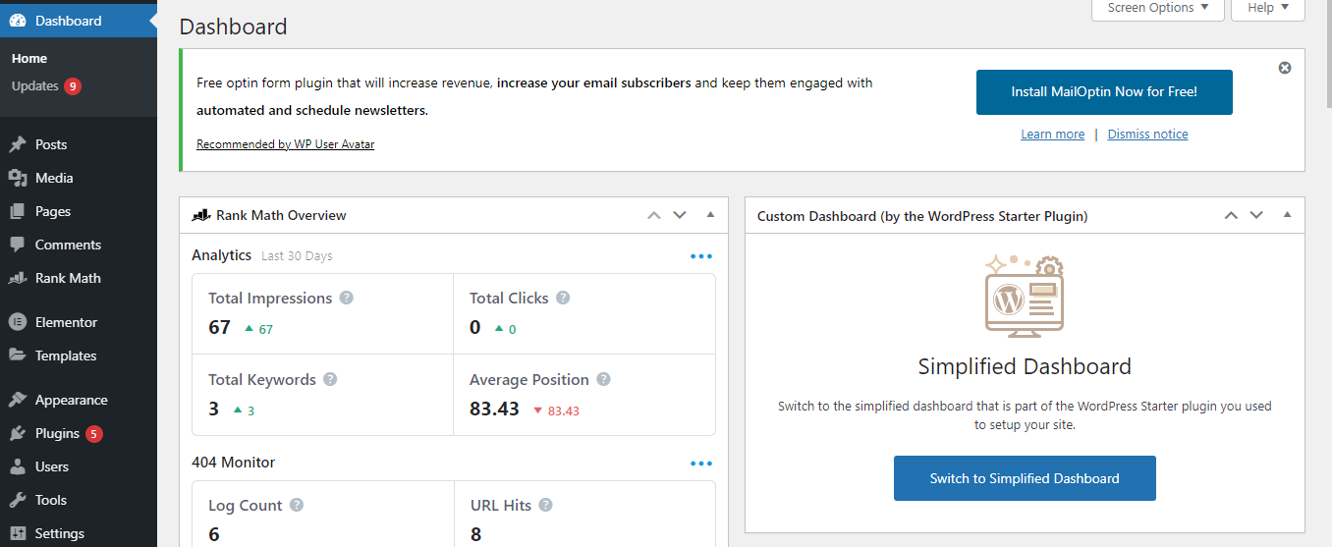Screen dimensions: 1332x547
Task: Click the Total Keywords value 3
Action: (213, 409)
